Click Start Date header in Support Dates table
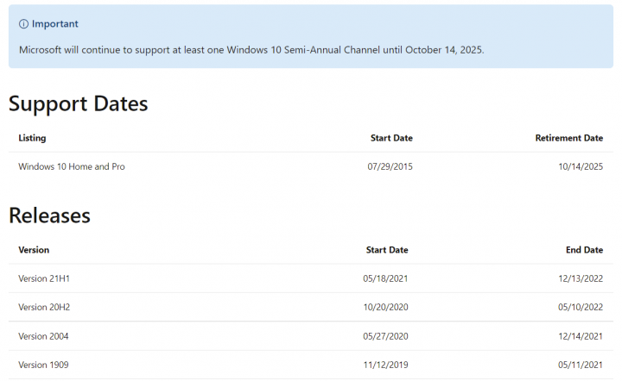The width and height of the screenshot is (622, 381). (391, 138)
